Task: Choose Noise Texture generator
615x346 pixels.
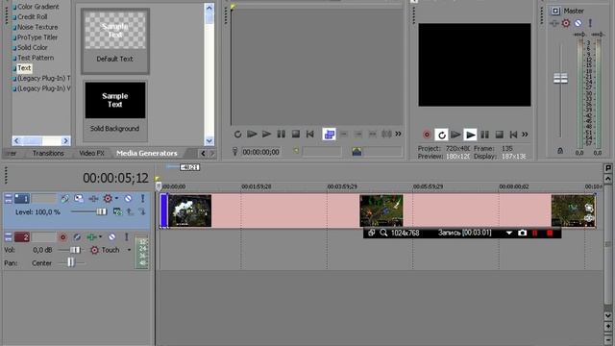Action: pyautogui.click(x=37, y=27)
